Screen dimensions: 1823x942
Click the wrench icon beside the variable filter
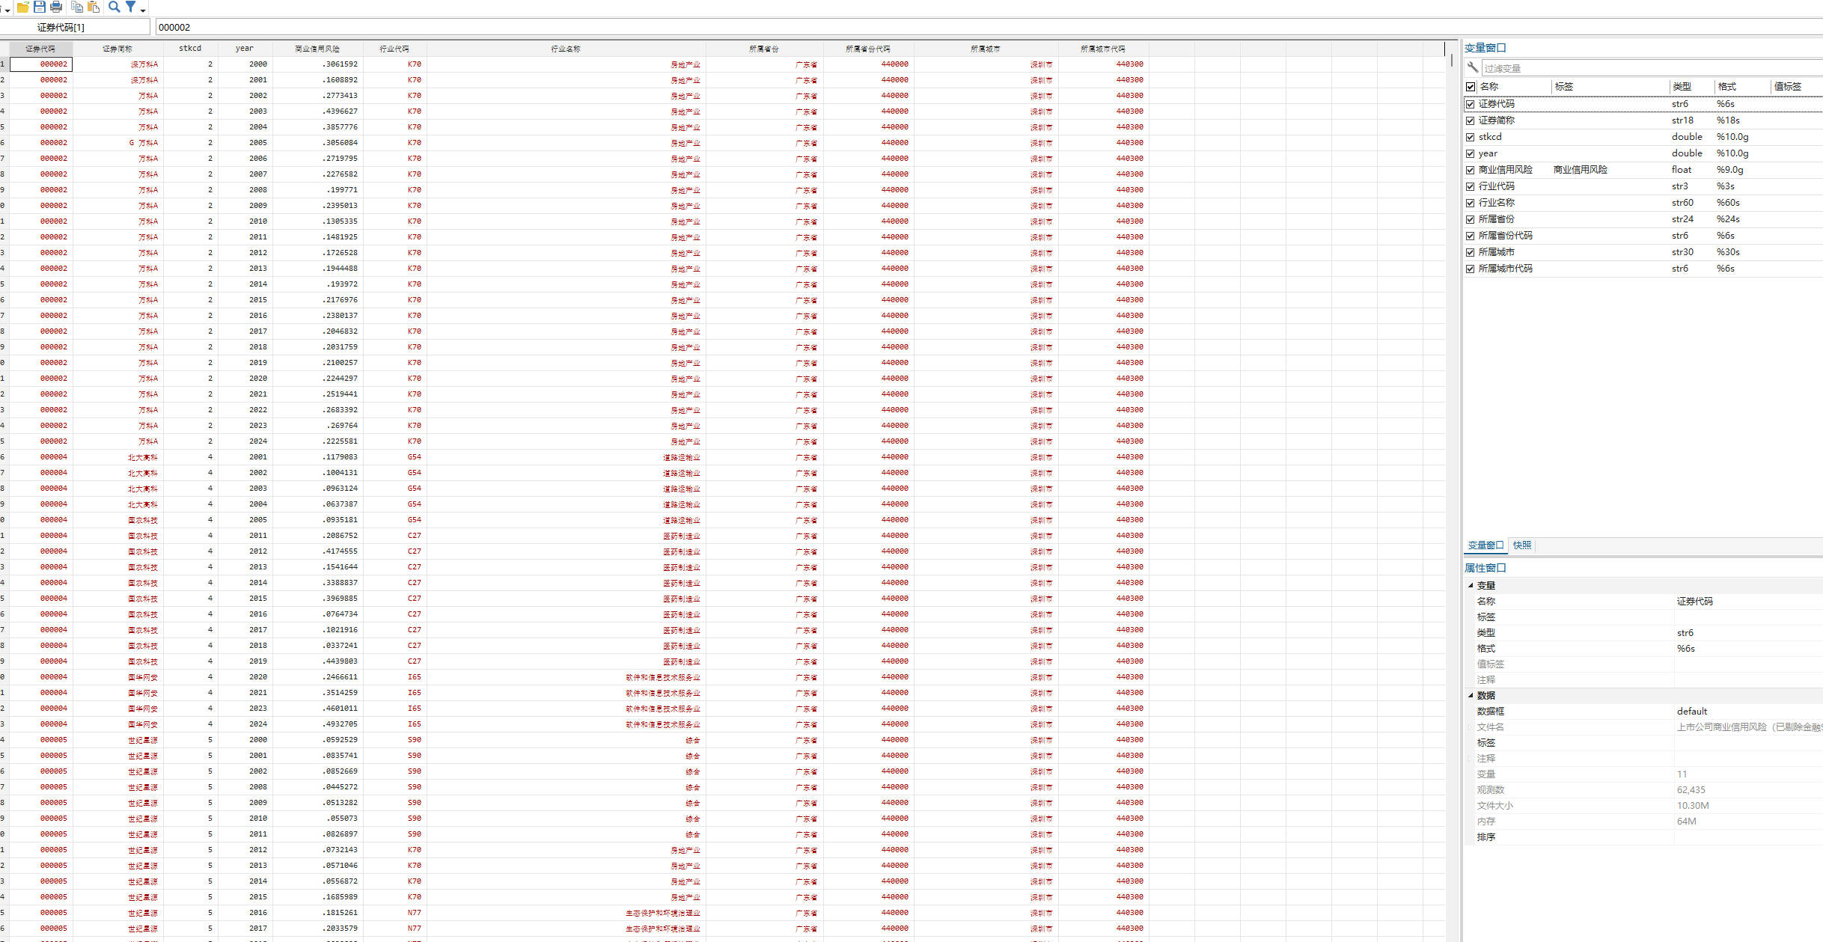[x=1473, y=68]
